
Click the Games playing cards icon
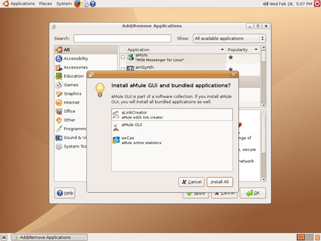(59, 85)
